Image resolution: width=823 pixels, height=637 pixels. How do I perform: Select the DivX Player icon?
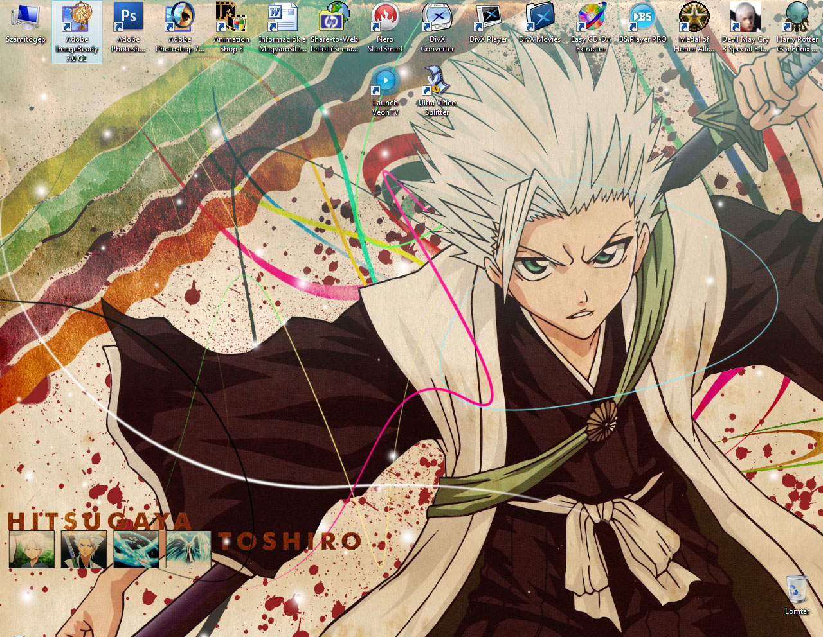[x=489, y=23]
